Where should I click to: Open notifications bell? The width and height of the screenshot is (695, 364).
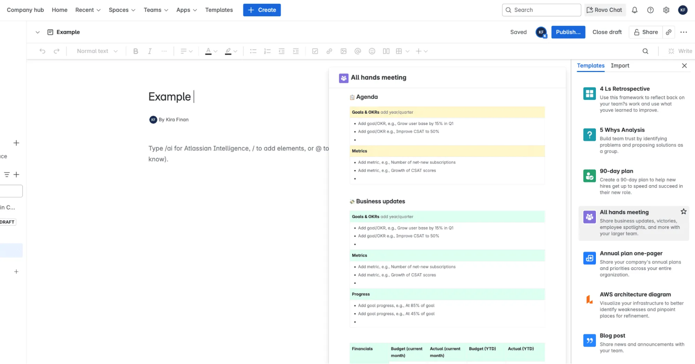point(635,10)
